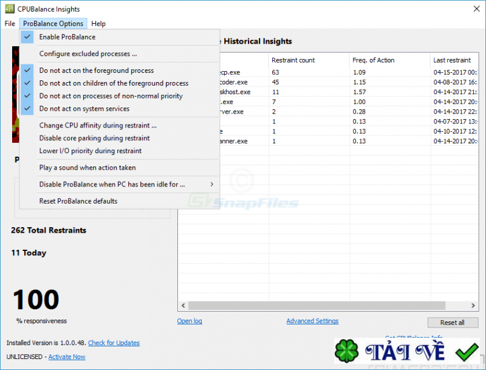
Task: Enable Lower I/O priority during restraint
Action: point(119,151)
